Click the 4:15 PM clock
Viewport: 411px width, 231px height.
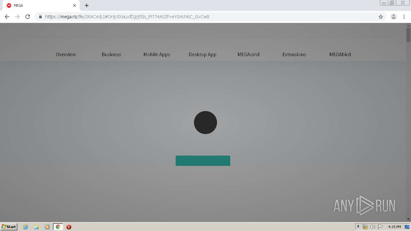(394, 227)
